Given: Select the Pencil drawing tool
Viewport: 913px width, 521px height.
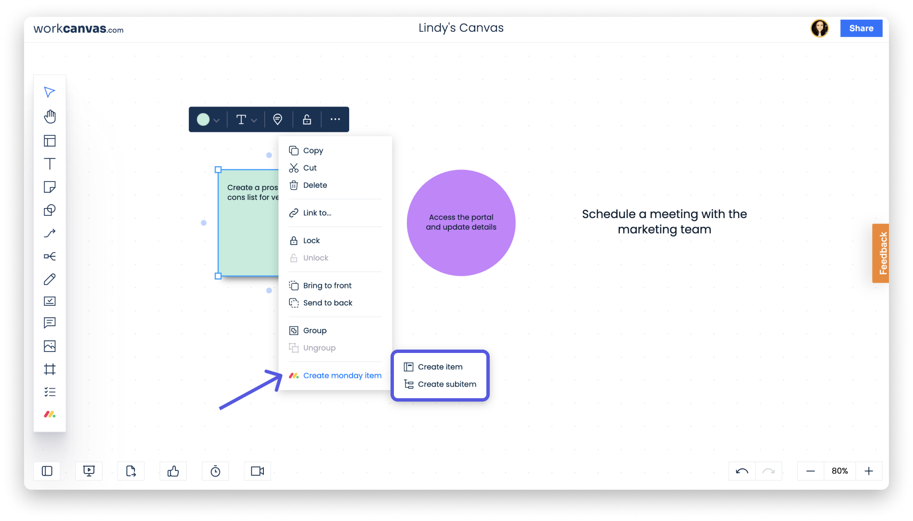Looking at the screenshot, I should [50, 279].
